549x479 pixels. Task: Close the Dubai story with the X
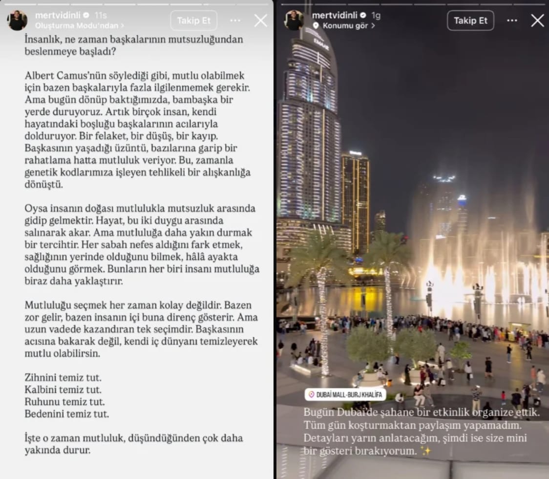(537, 21)
